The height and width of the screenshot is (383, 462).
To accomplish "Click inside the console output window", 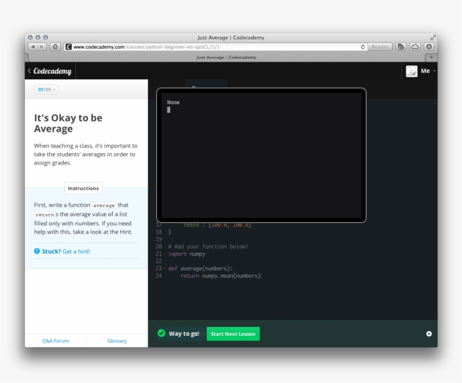I will point(261,155).
